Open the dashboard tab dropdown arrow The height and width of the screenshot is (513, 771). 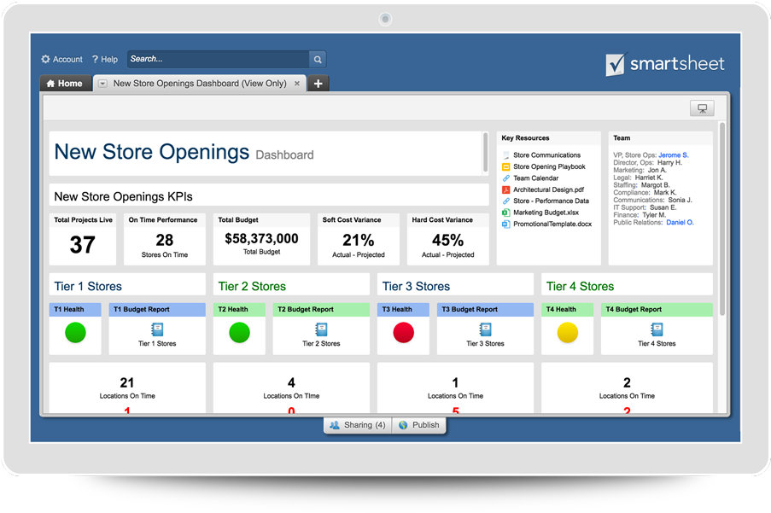coord(102,84)
